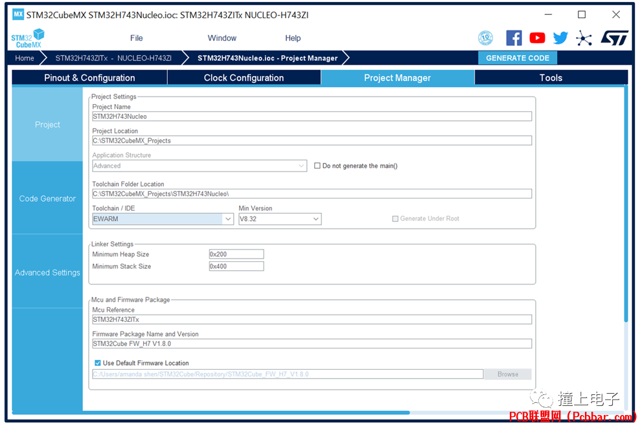Screen dimensions: 640x426
Task: Click the vertical scrollbar on the right
Action: pyautogui.click(x=626, y=204)
